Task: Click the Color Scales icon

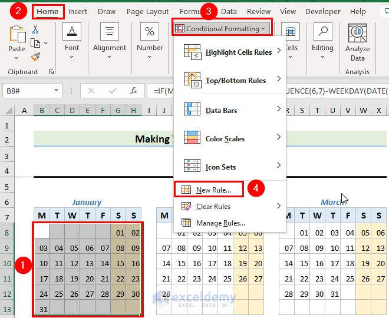Action: (x=192, y=137)
